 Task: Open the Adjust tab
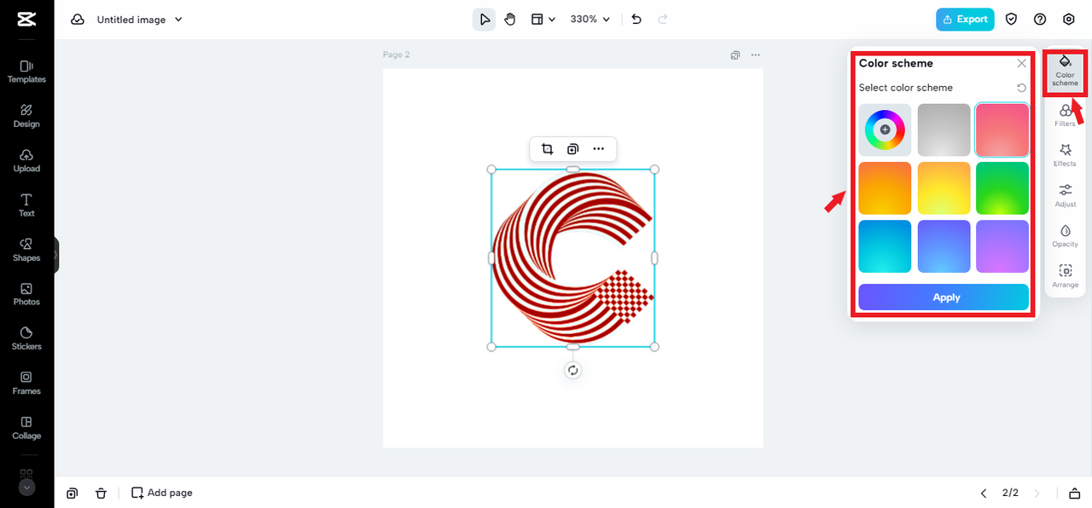click(1065, 196)
